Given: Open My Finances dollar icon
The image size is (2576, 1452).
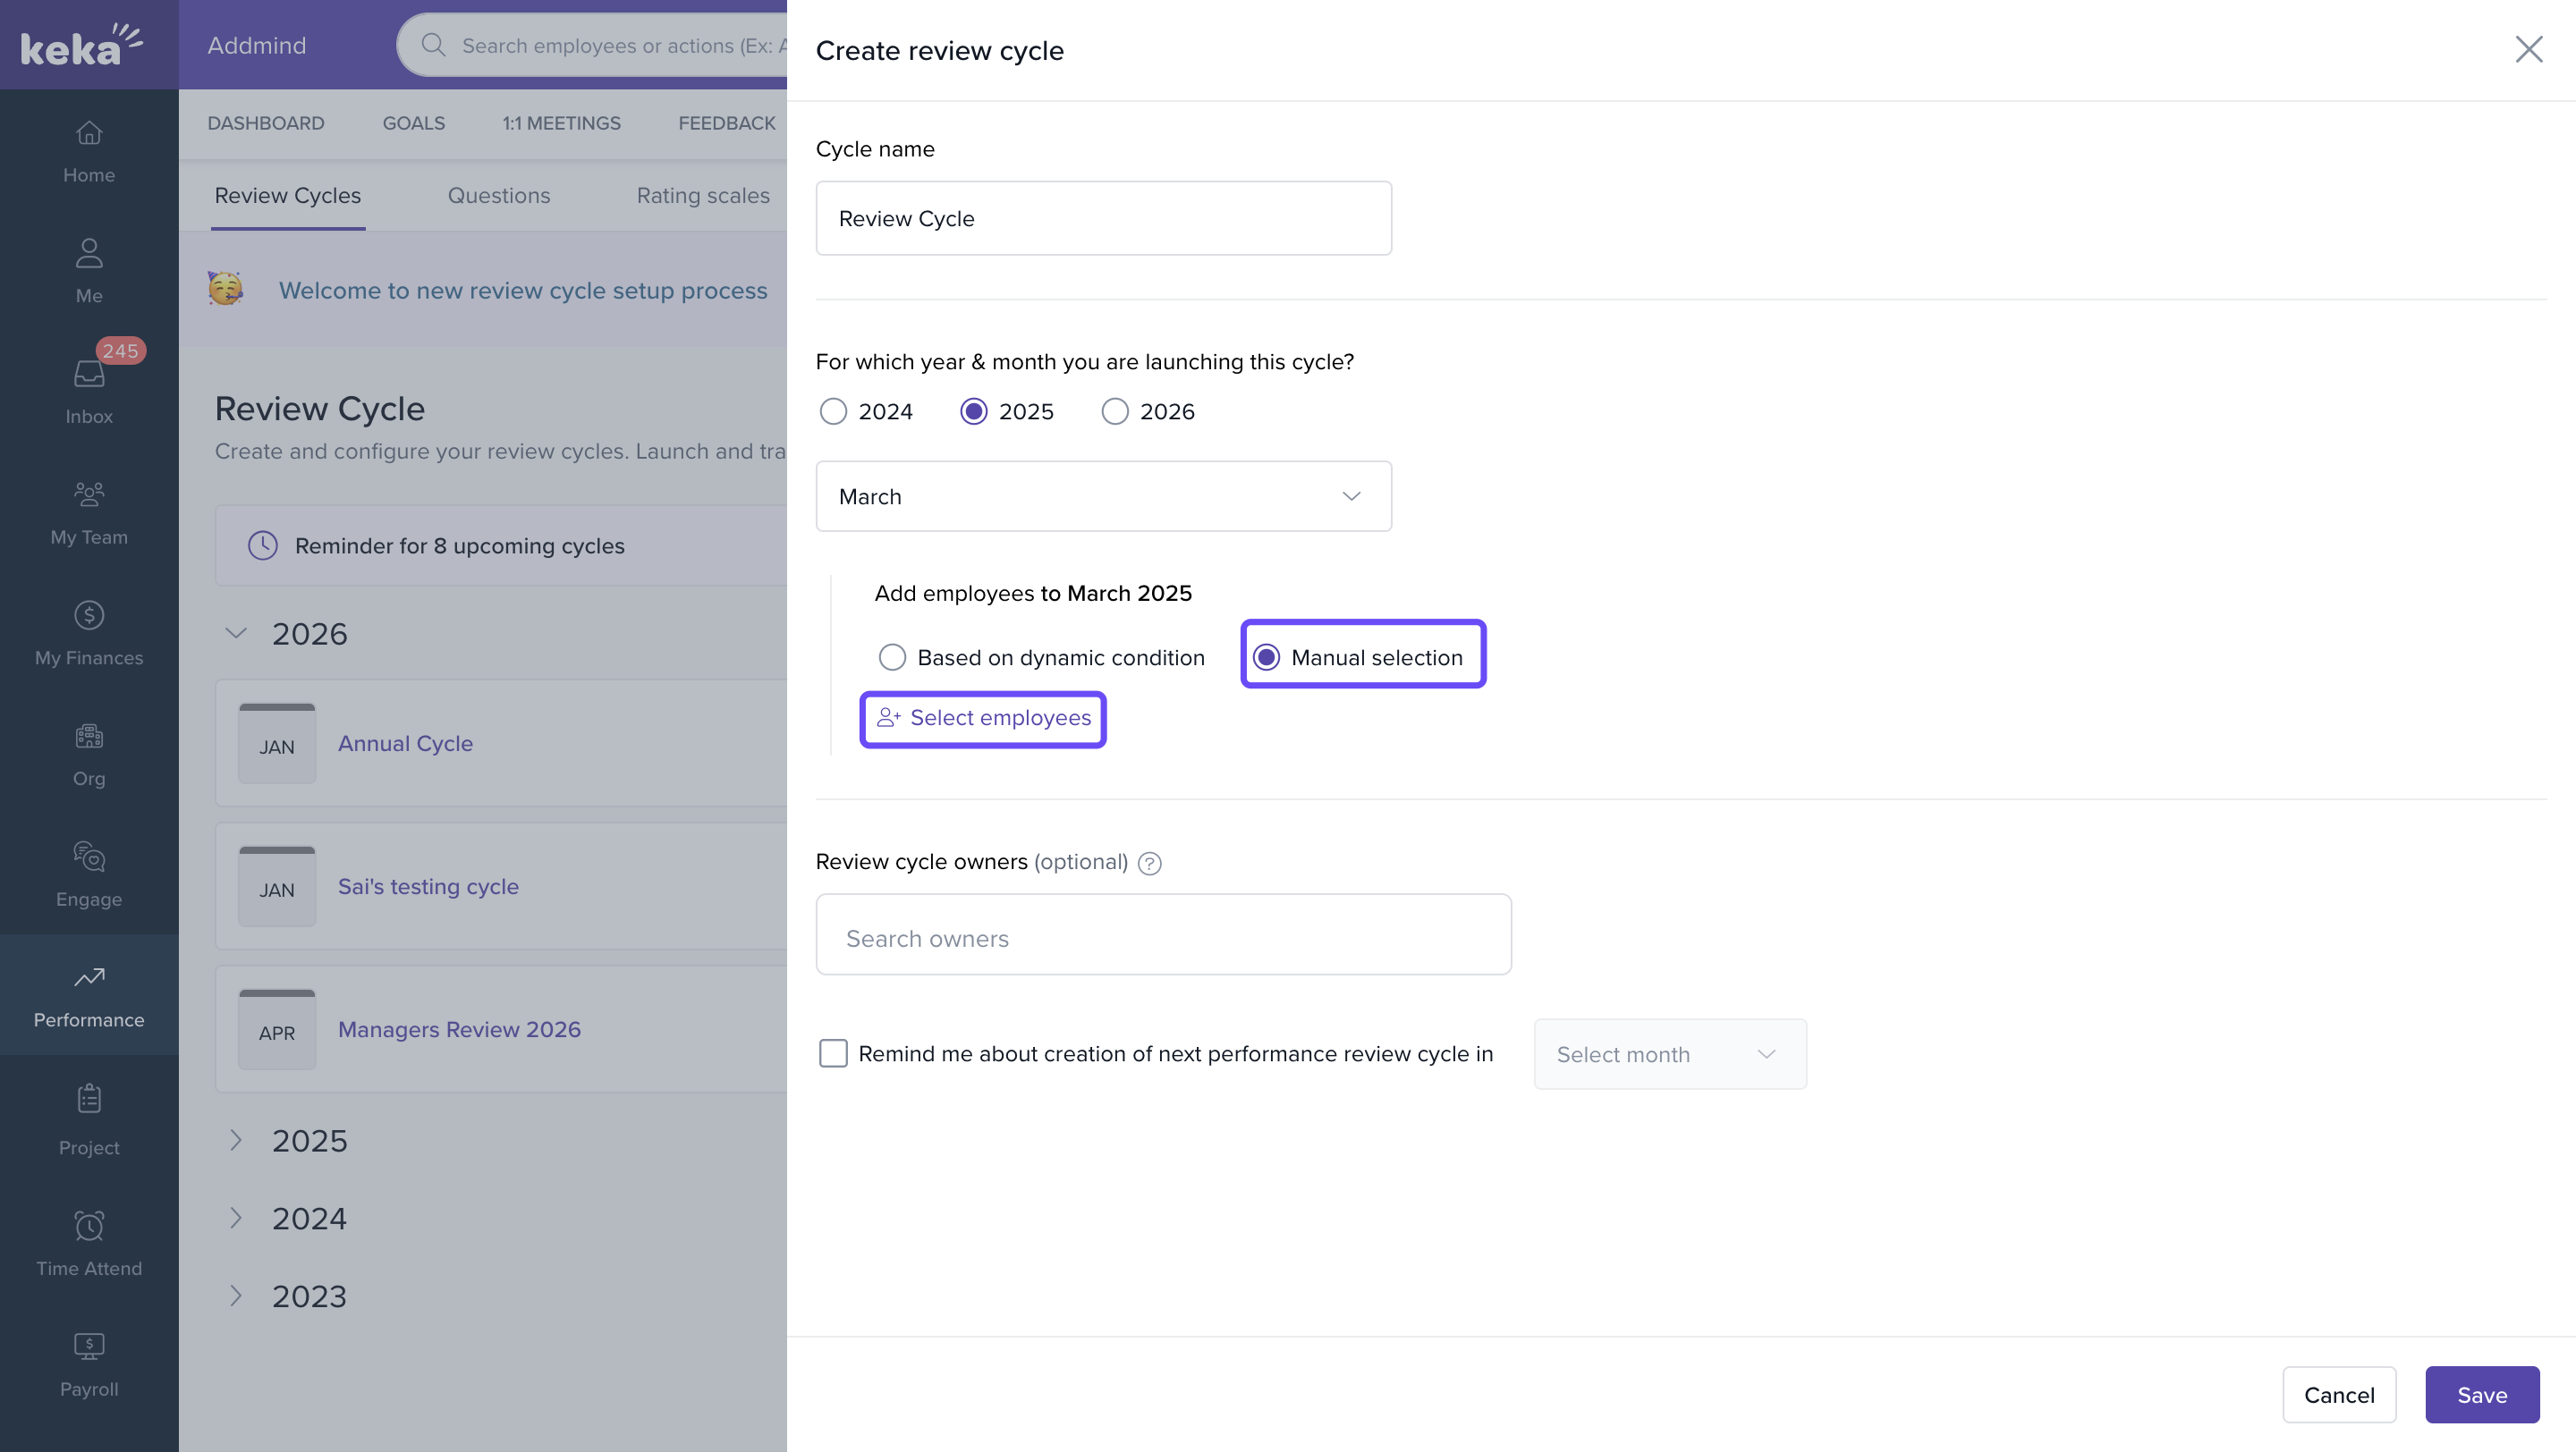Looking at the screenshot, I should click(89, 614).
